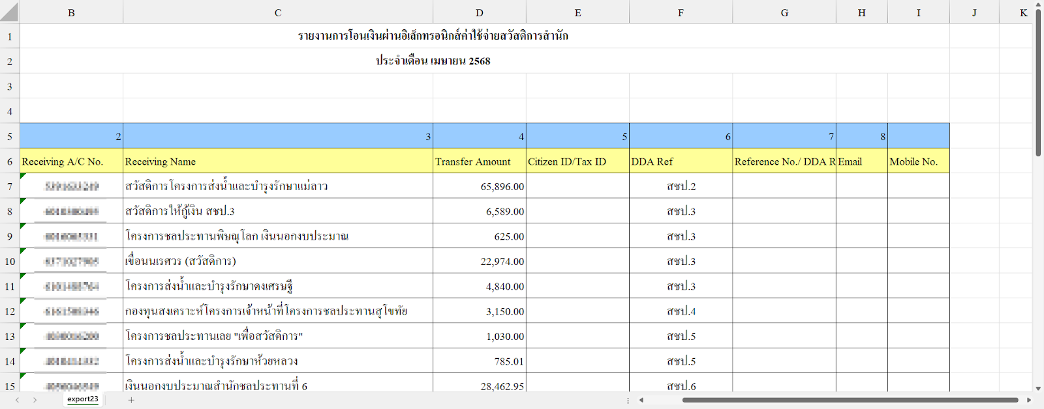Click the 'Email' header cell

tap(862, 161)
